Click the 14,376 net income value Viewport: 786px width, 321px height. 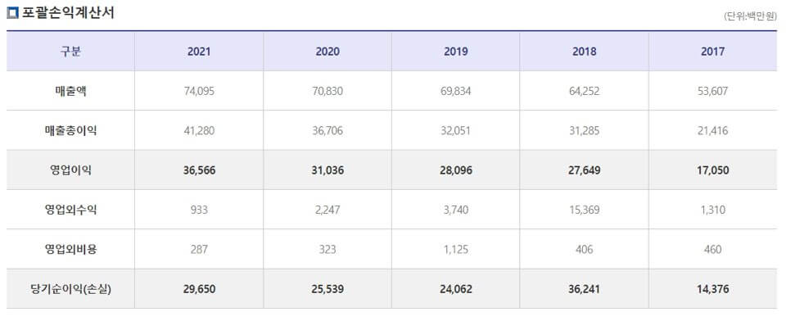pyautogui.click(x=713, y=289)
